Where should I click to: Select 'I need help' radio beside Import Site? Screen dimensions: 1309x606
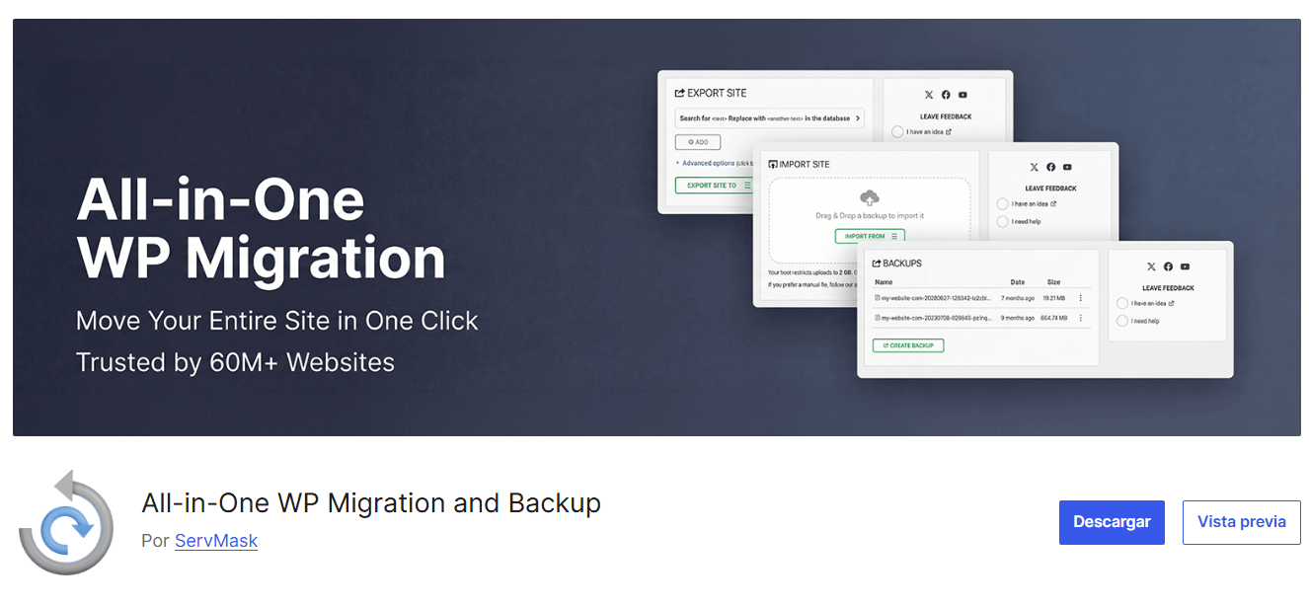tap(1003, 222)
